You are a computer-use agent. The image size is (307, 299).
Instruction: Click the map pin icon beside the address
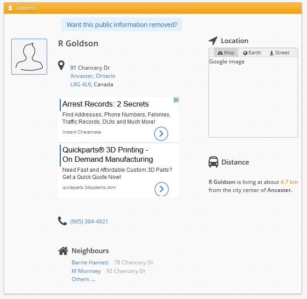click(x=61, y=65)
